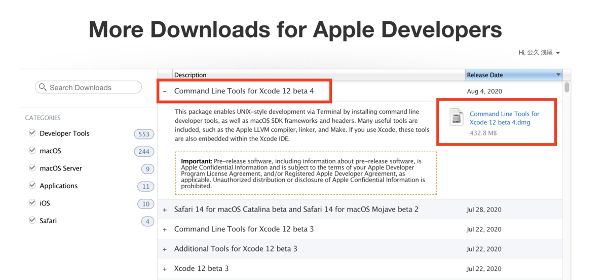Click the More Downloads for Apple Developers heading
The image size is (608, 280).
tap(295, 29)
